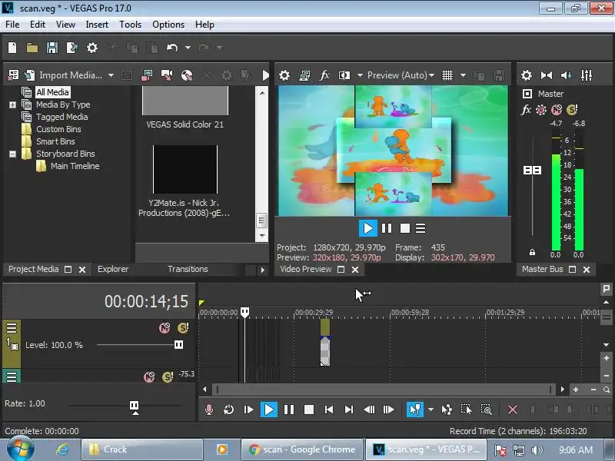The image size is (615, 461).
Task: Select the Envelope Edit tool
Action: pyautogui.click(x=447, y=410)
